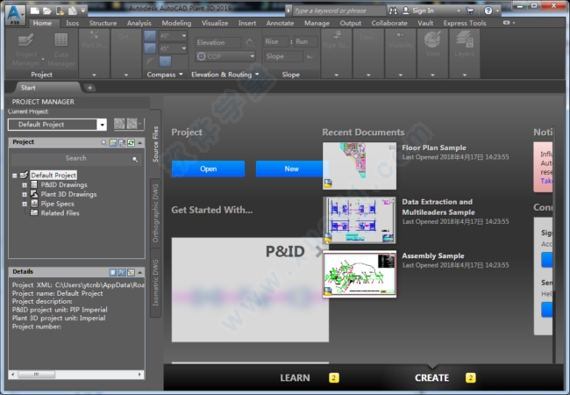Click the project settings icon beside Default Project
Viewport: 570px width, 395px height.
(x=119, y=124)
